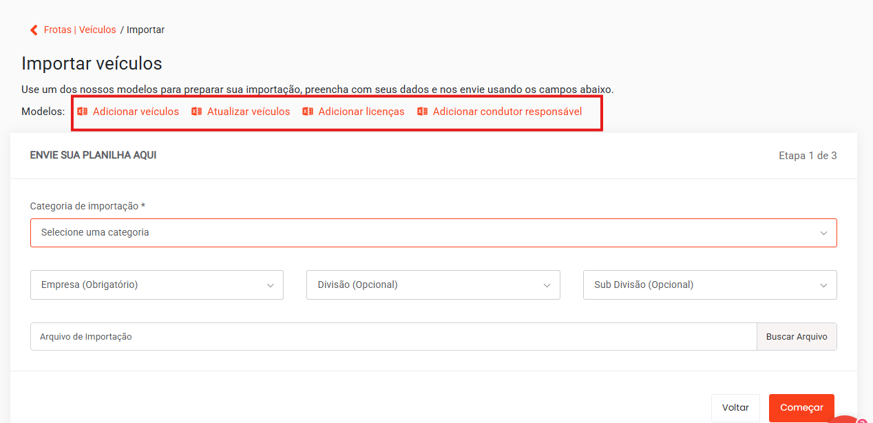
Task: Open the Sub Divisão (Opcional) dropdown
Action: click(709, 285)
